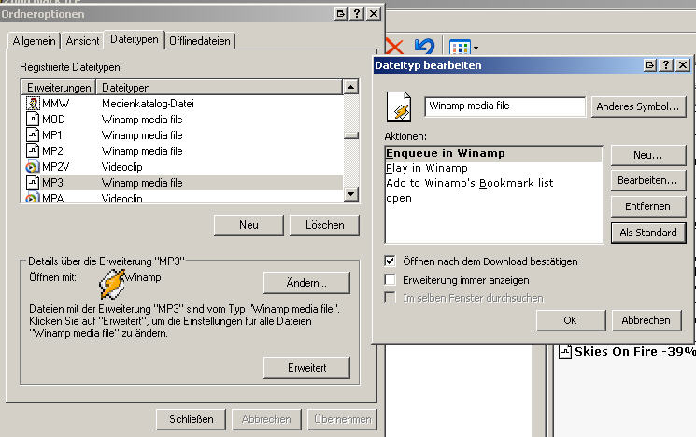The image size is (696, 437).
Task: Click the file type list scrollbar thumb
Action: point(351,135)
